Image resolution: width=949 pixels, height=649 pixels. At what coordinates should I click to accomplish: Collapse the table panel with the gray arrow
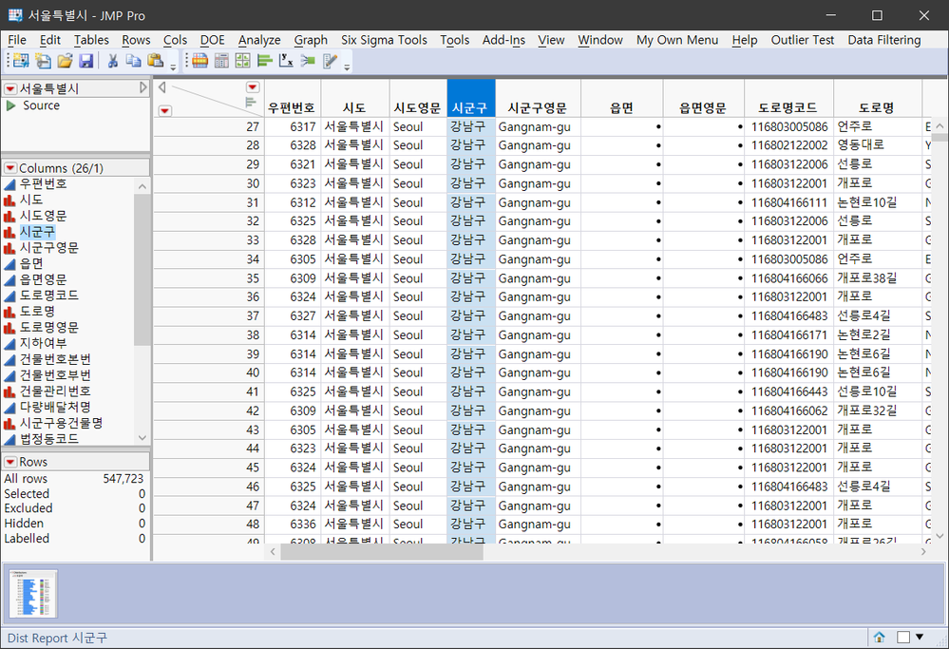(143, 88)
